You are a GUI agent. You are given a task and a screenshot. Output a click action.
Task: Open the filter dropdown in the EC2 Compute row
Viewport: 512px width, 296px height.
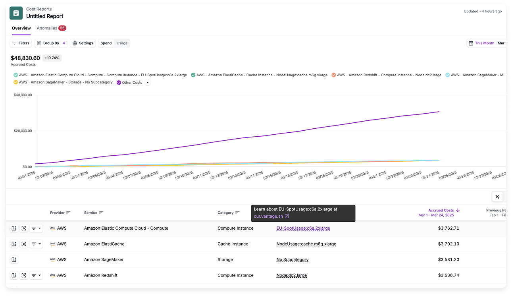(x=36, y=228)
